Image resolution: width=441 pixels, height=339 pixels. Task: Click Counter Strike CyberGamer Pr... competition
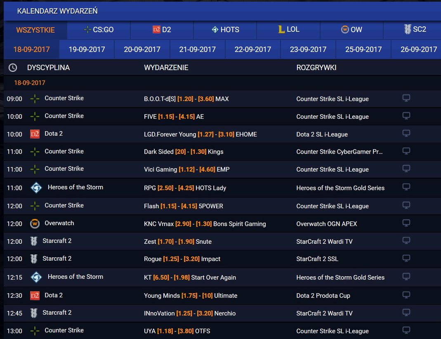point(340,152)
